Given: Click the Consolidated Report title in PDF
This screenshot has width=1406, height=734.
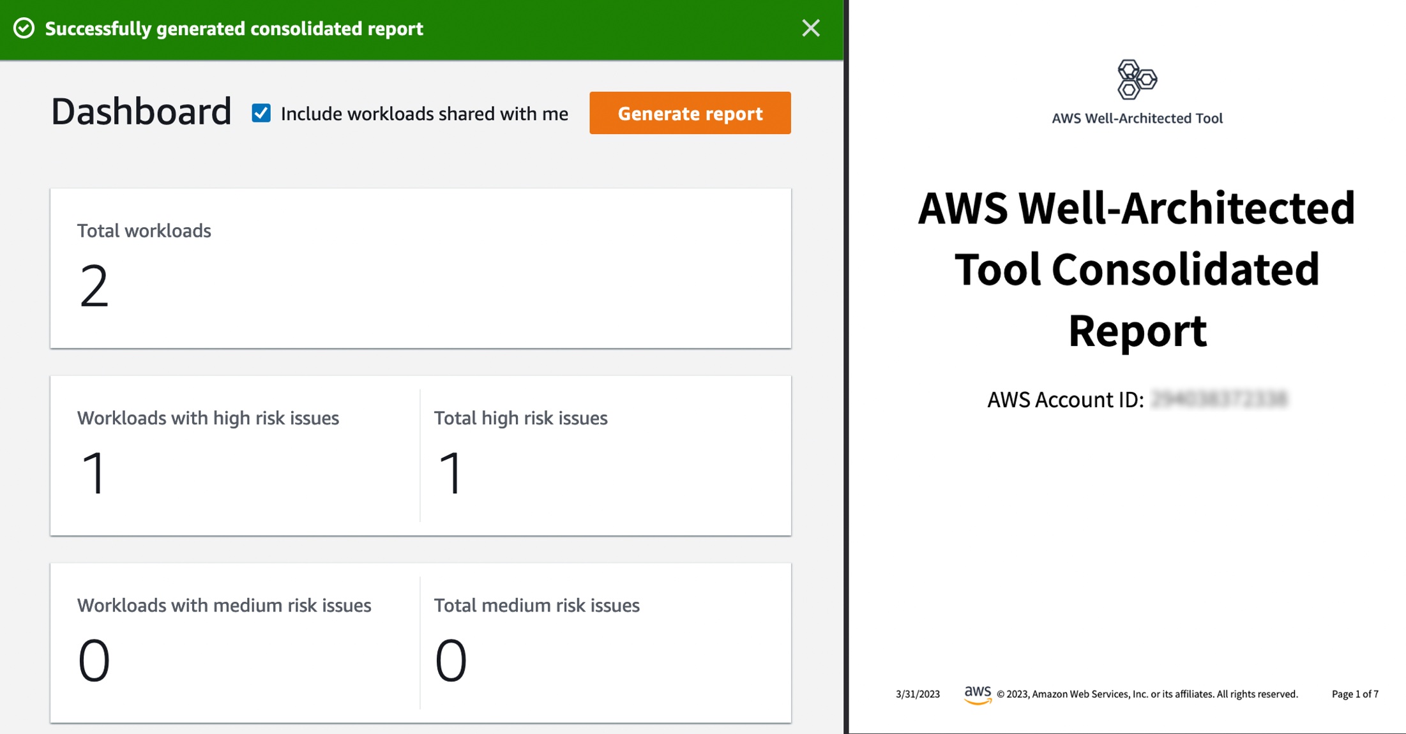Looking at the screenshot, I should pos(1137,269).
